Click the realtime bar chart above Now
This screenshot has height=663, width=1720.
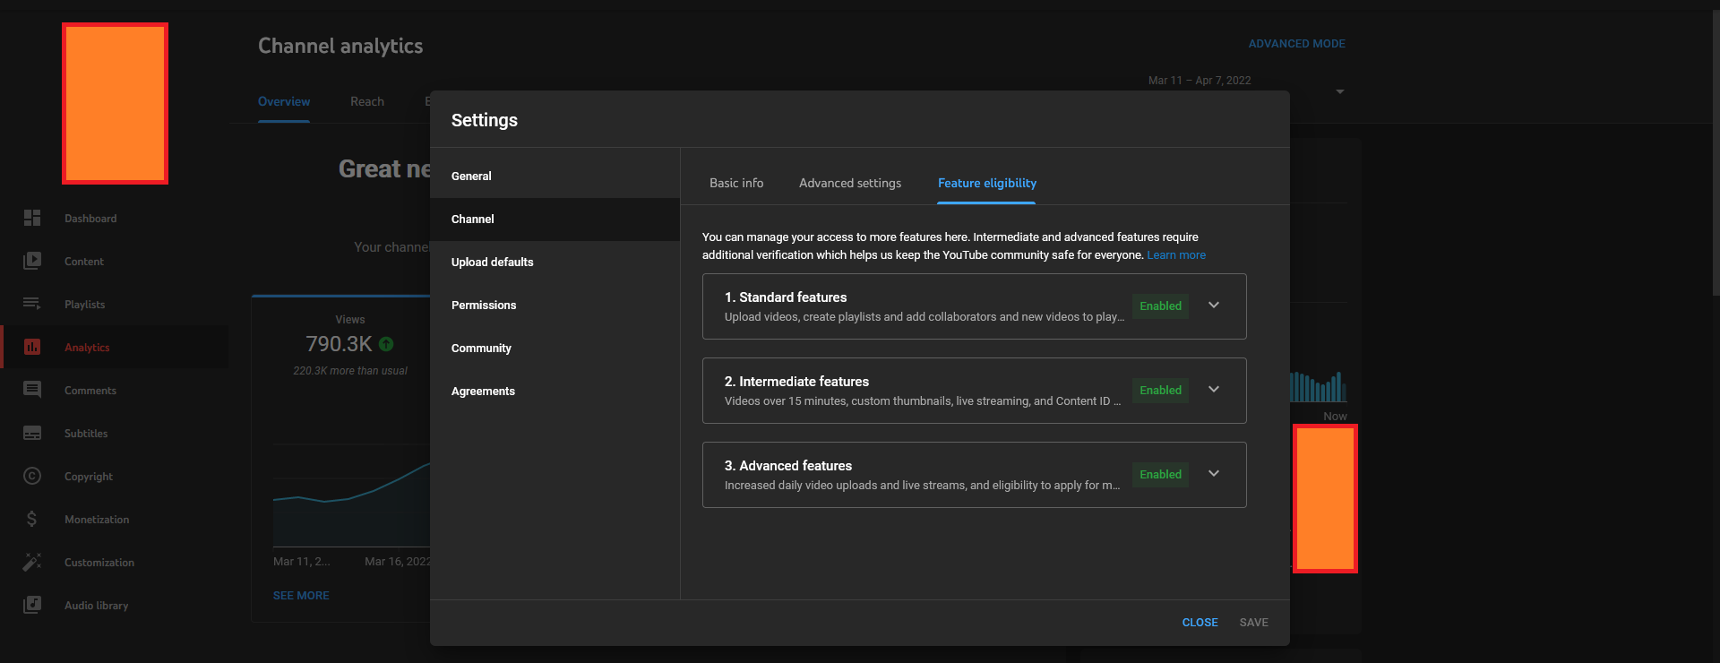pyautogui.click(x=1319, y=386)
